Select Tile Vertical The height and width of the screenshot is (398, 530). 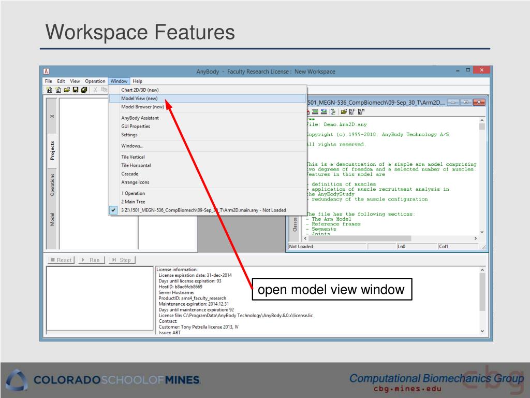[208, 157]
